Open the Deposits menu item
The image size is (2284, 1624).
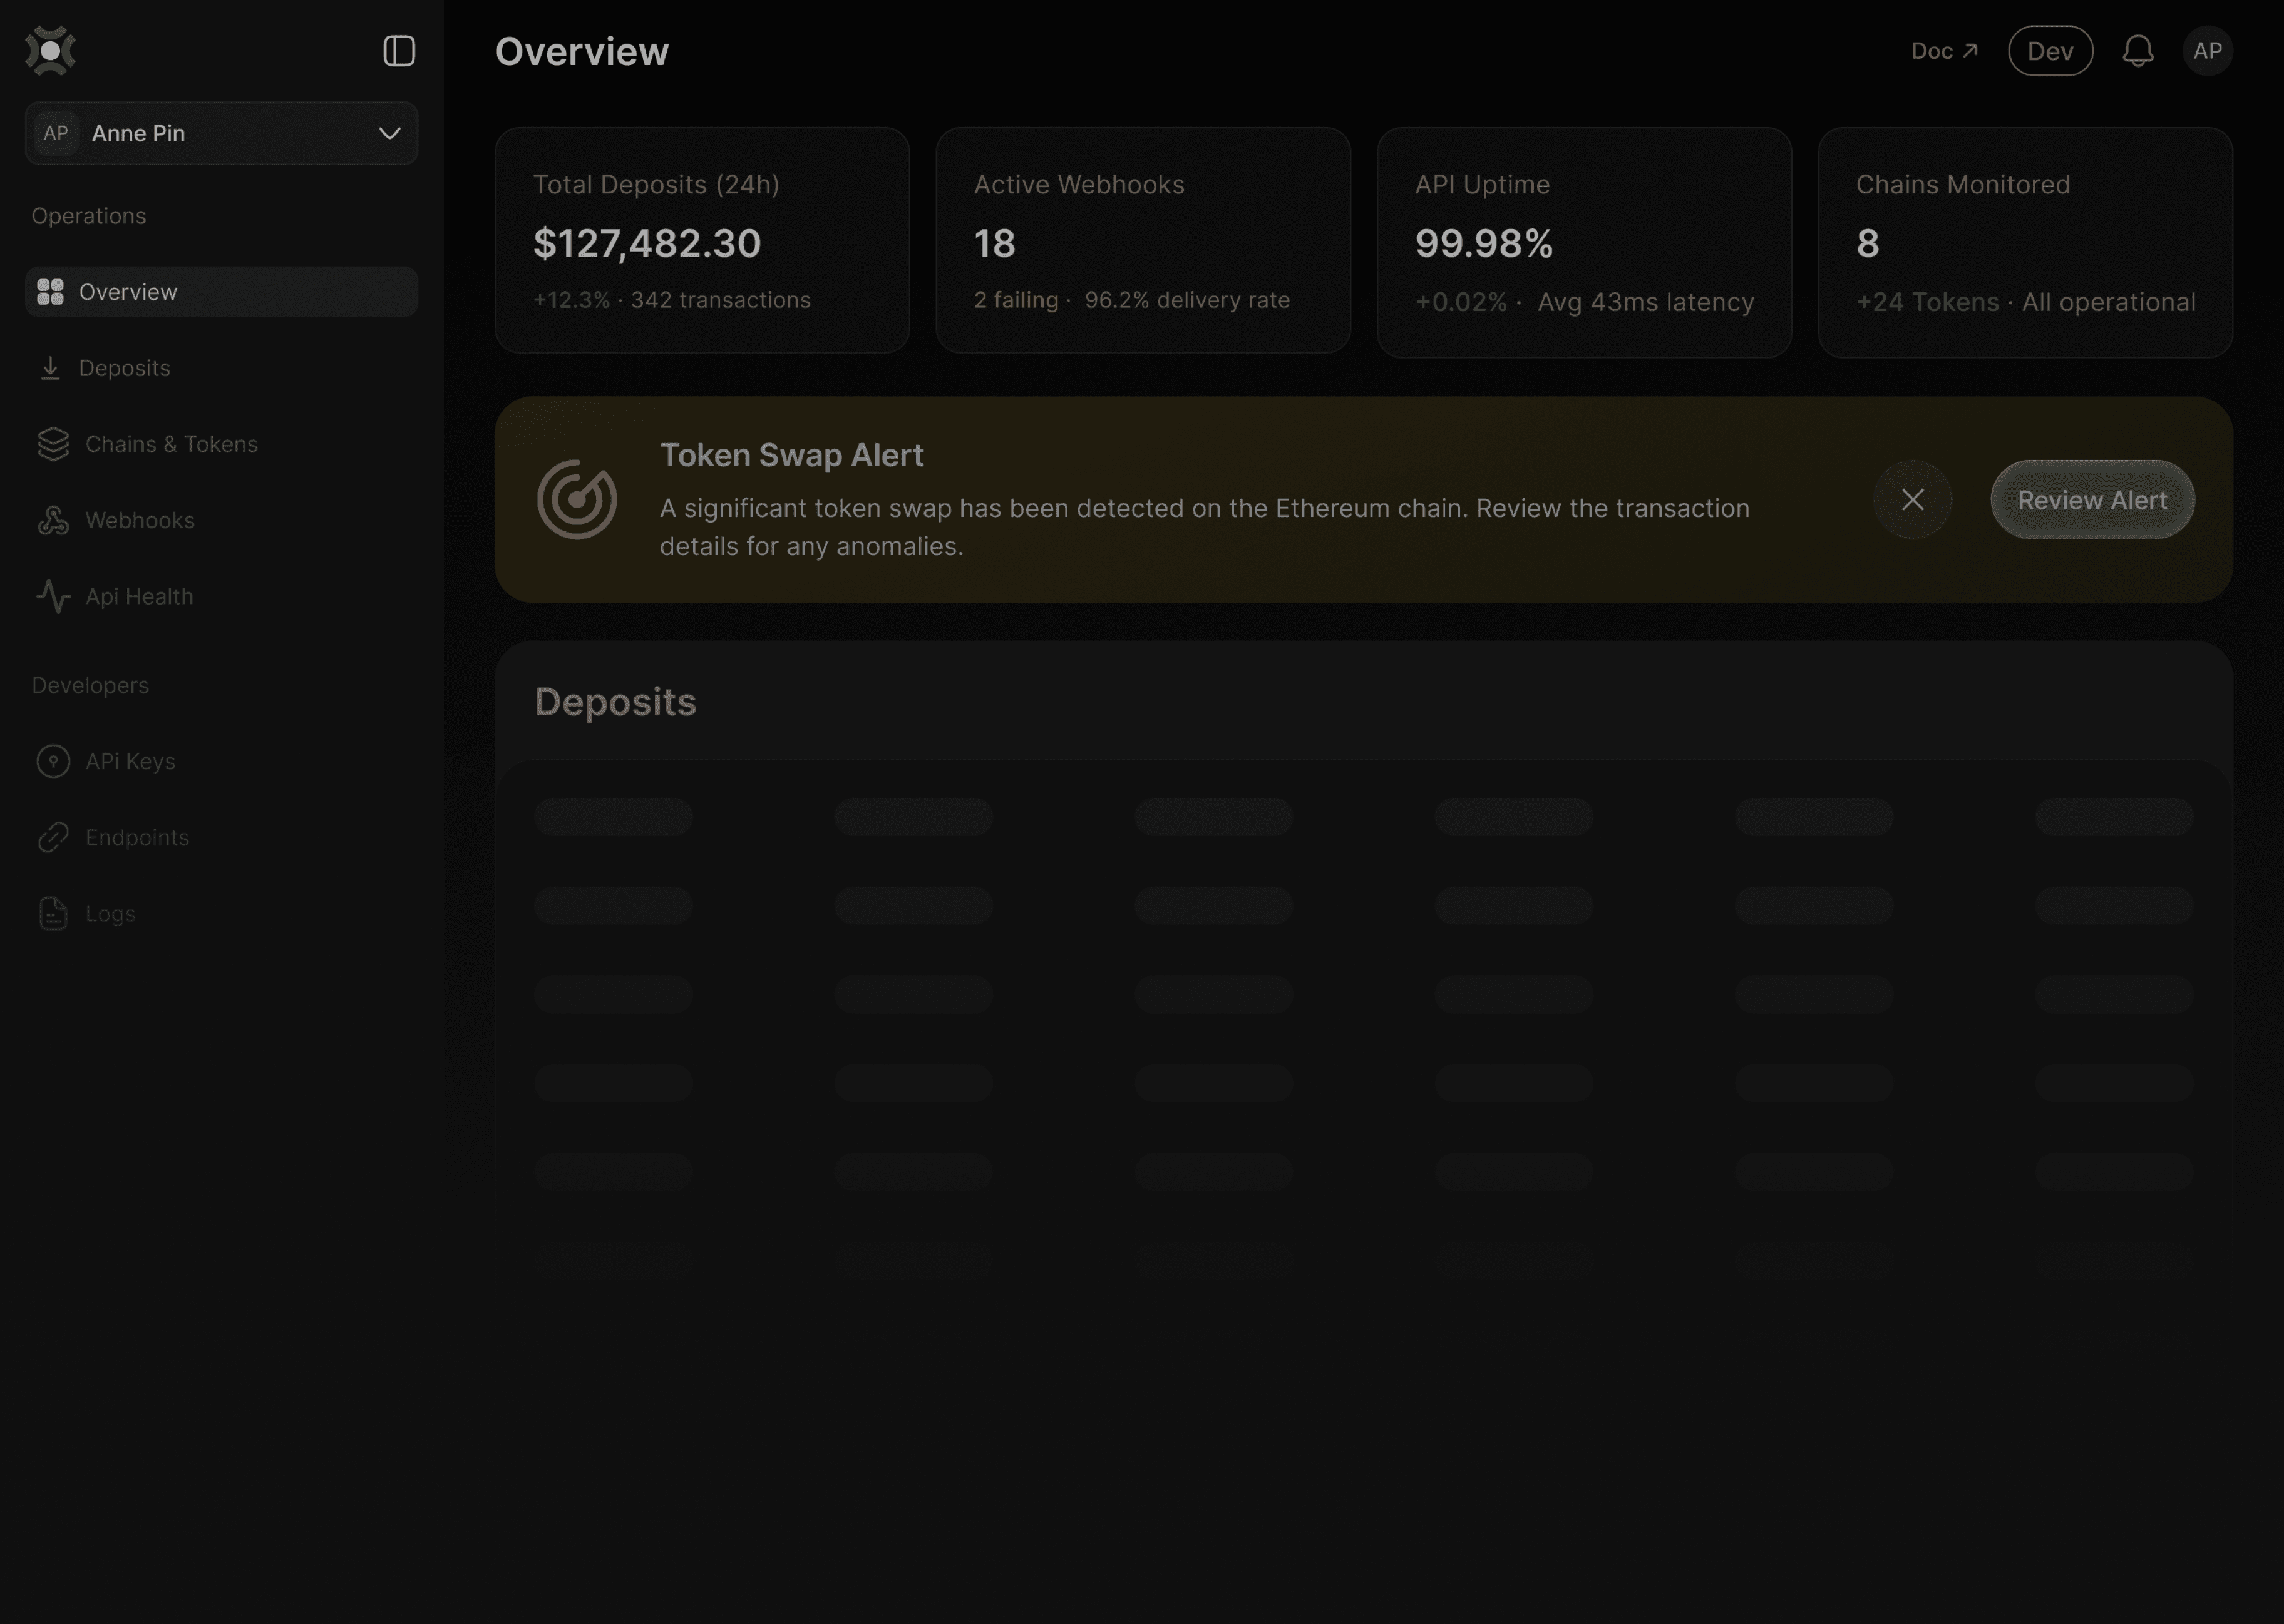coord(124,368)
